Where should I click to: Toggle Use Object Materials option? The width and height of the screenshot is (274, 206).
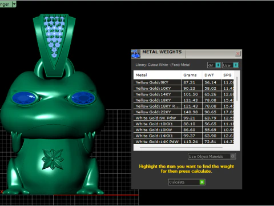212,156
